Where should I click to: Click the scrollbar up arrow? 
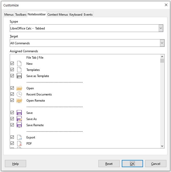(x=162, y=57)
